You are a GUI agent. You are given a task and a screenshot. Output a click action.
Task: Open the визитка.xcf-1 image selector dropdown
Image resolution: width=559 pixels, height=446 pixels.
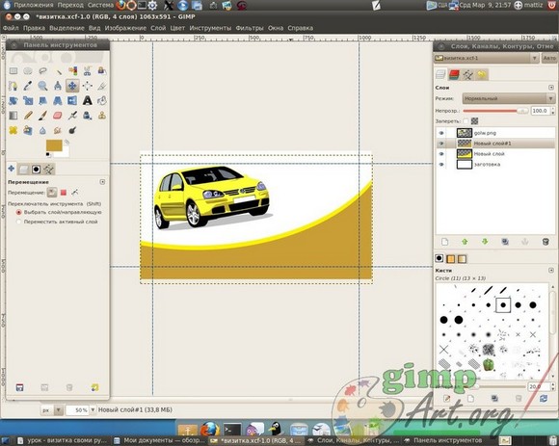486,58
